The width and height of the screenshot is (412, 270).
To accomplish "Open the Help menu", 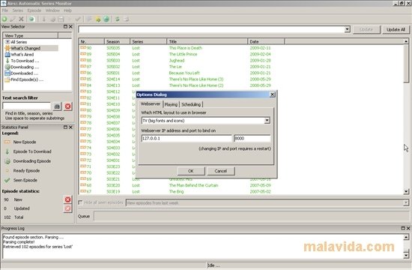I will coord(67,10).
